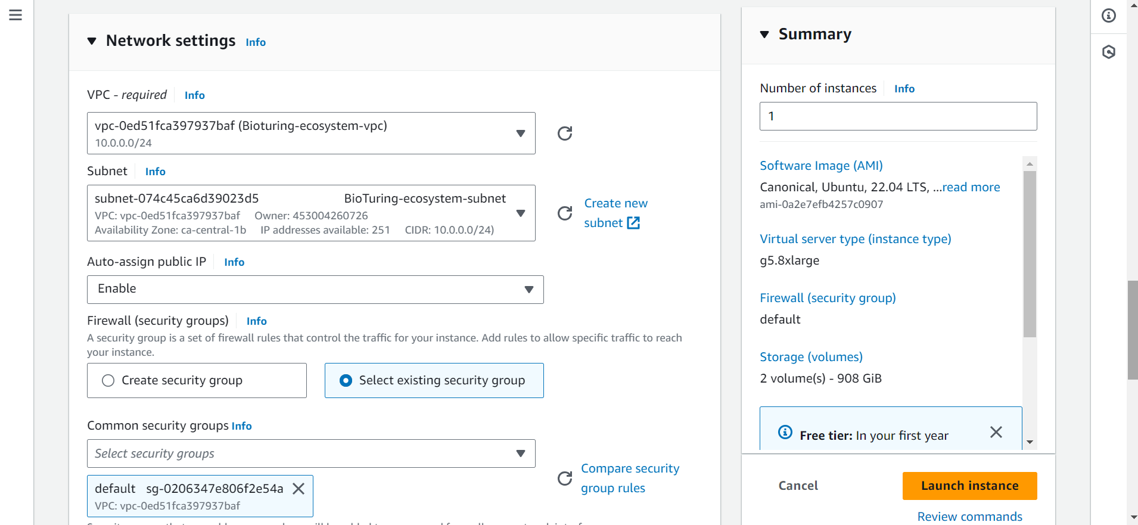Refresh the VPC list
Viewport: 1138px width, 525px height.
click(564, 133)
